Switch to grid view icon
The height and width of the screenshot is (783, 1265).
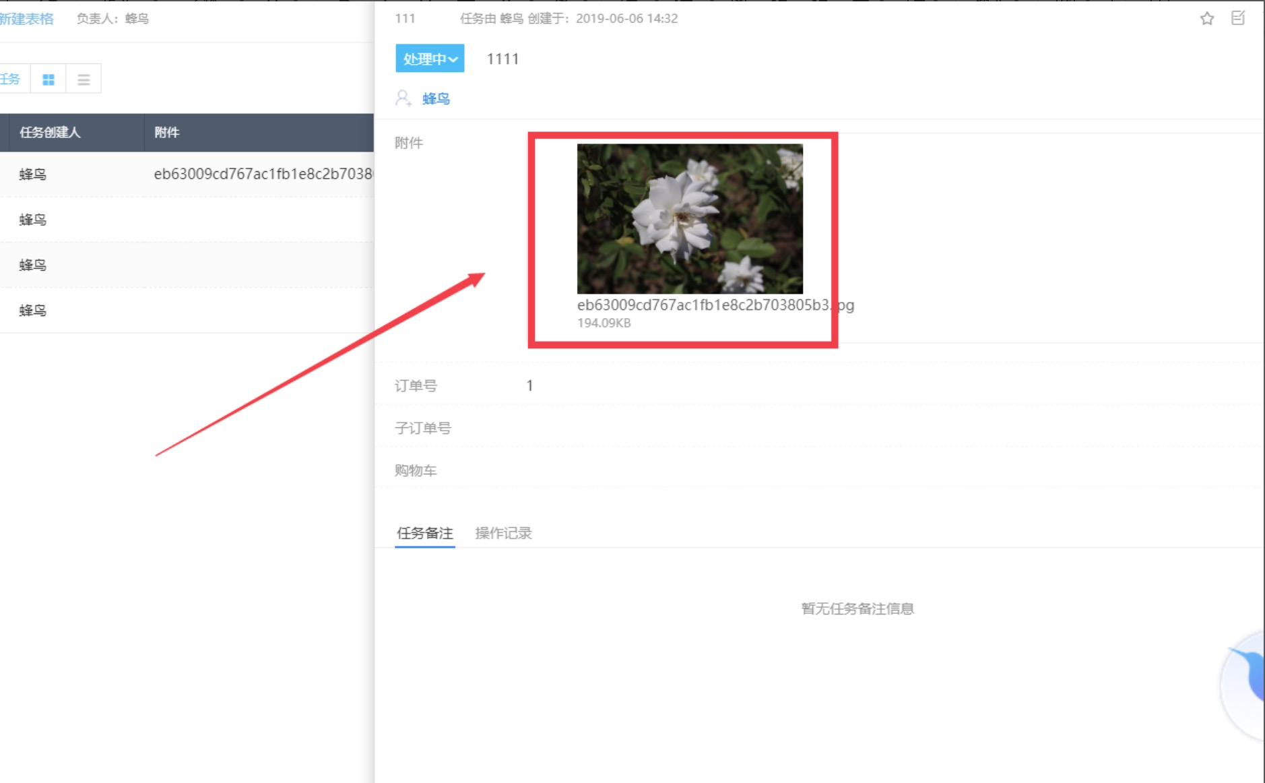pyautogui.click(x=48, y=80)
